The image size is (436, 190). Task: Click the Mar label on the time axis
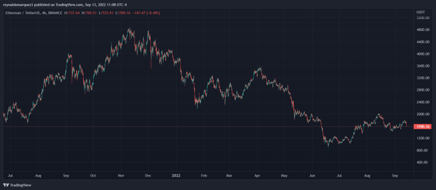point(229,175)
